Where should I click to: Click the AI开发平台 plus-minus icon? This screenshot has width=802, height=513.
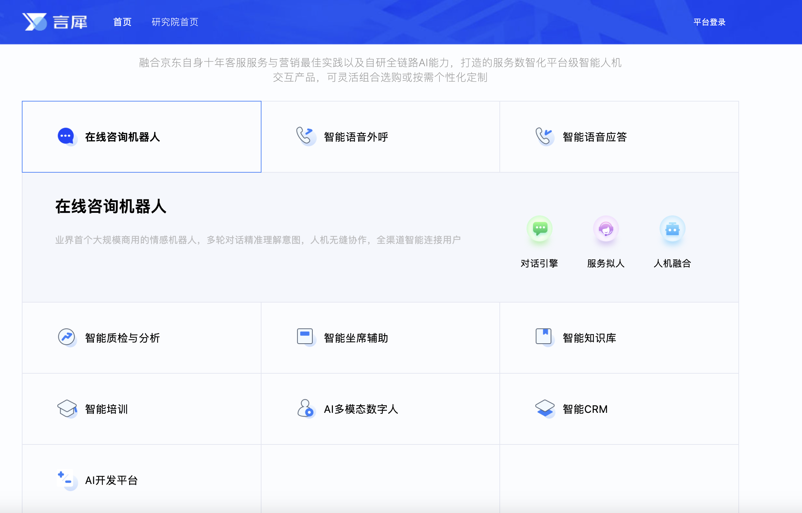66,479
